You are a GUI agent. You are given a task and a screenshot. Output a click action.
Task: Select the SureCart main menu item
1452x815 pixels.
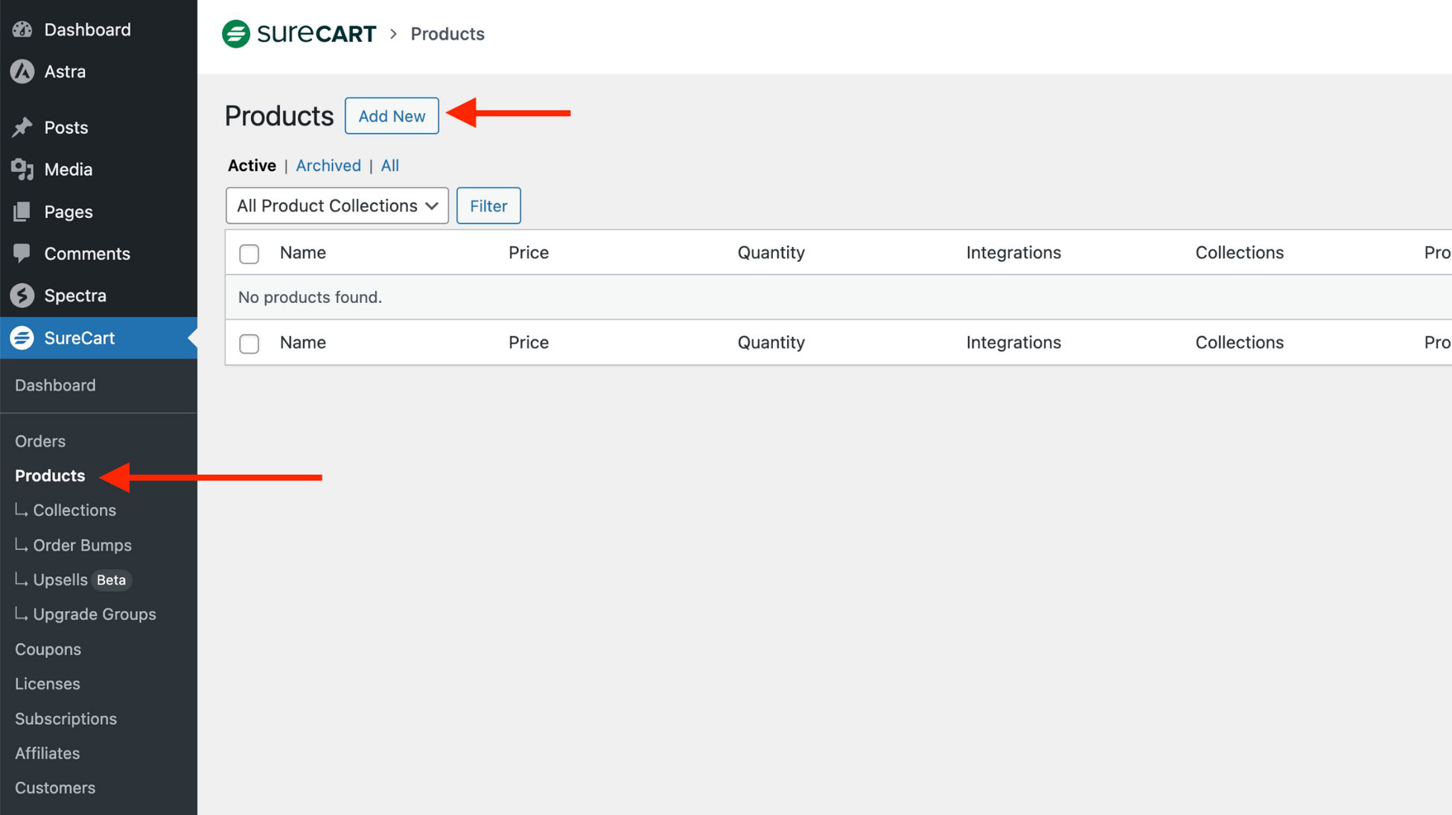tap(98, 338)
